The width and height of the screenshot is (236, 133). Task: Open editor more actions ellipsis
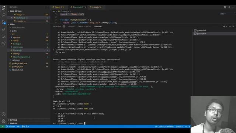tap(233, 7)
